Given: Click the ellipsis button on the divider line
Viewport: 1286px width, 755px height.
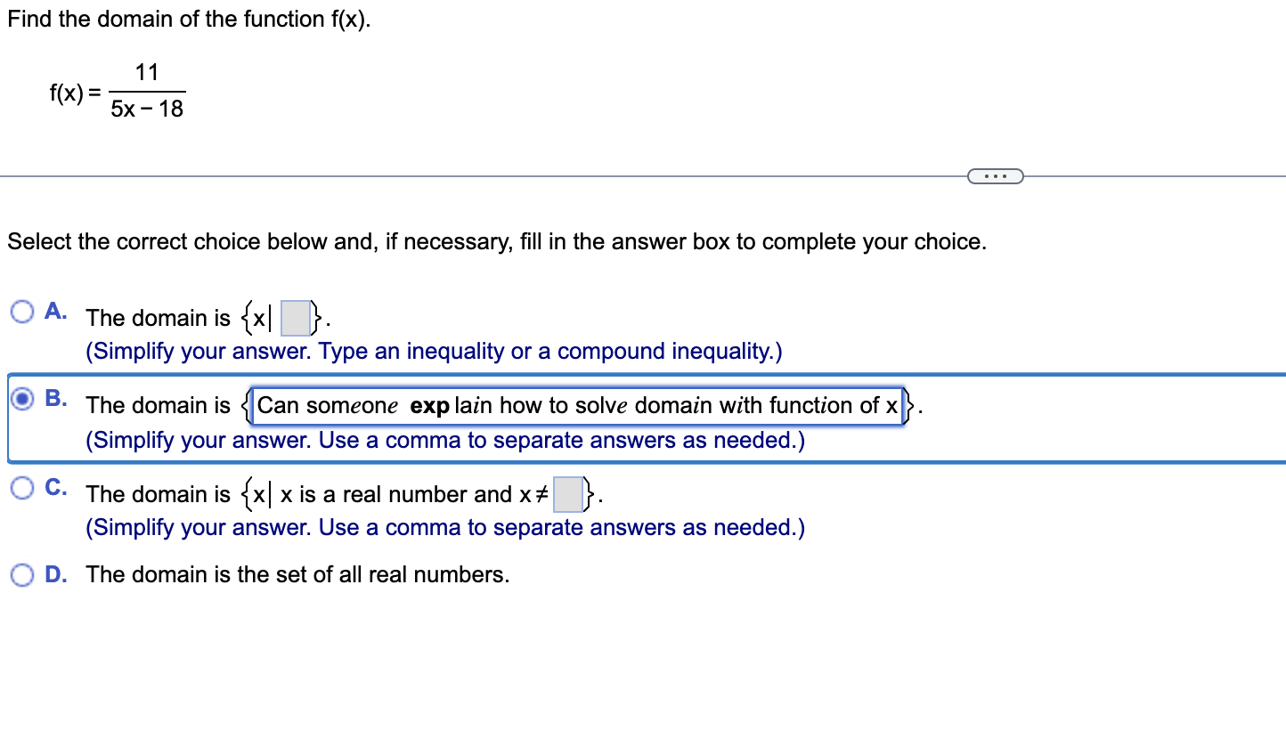Looking at the screenshot, I should pyautogui.click(x=995, y=175).
